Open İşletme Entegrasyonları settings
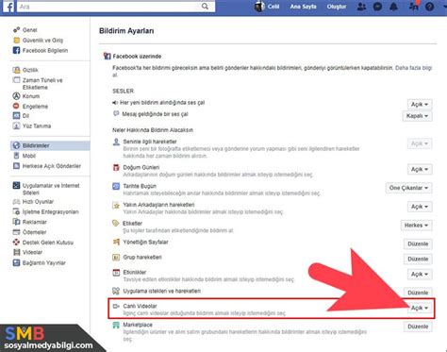The height and width of the screenshot is (352, 447). [x=50, y=211]
